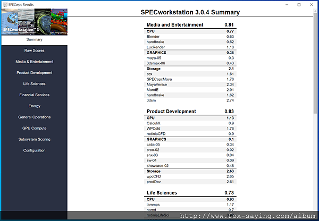This screenshot has width=319, height=221.
Task: Click the Storage subheading with score 2.1
Action: click(190, 69)
